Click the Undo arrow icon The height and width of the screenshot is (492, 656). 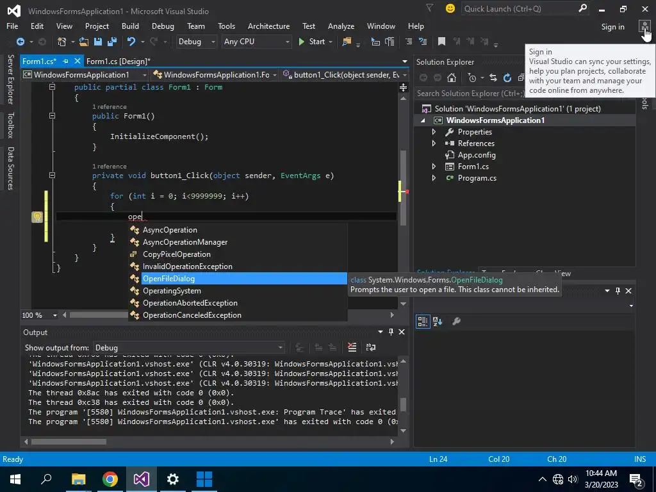point(131,42)
